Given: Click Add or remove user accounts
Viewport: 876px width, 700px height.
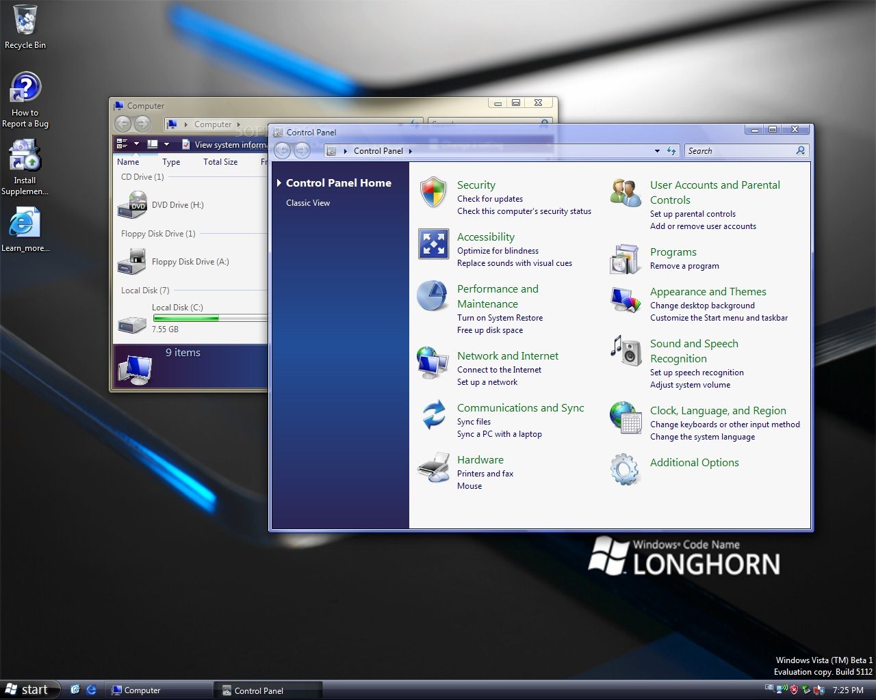Looking at the screenshot, I should tap(703, 226).
